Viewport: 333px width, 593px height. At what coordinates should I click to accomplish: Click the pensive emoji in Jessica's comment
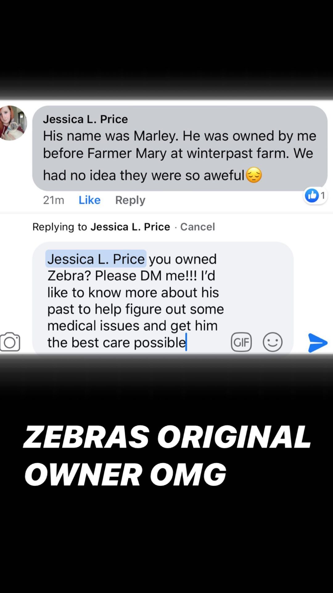coord(254,175)
